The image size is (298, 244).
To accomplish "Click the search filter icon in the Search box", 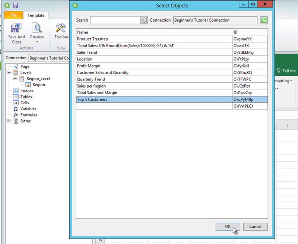I will [x=143, y=20].
